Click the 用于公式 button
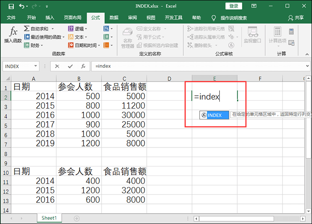 click(x=151, y=37)
